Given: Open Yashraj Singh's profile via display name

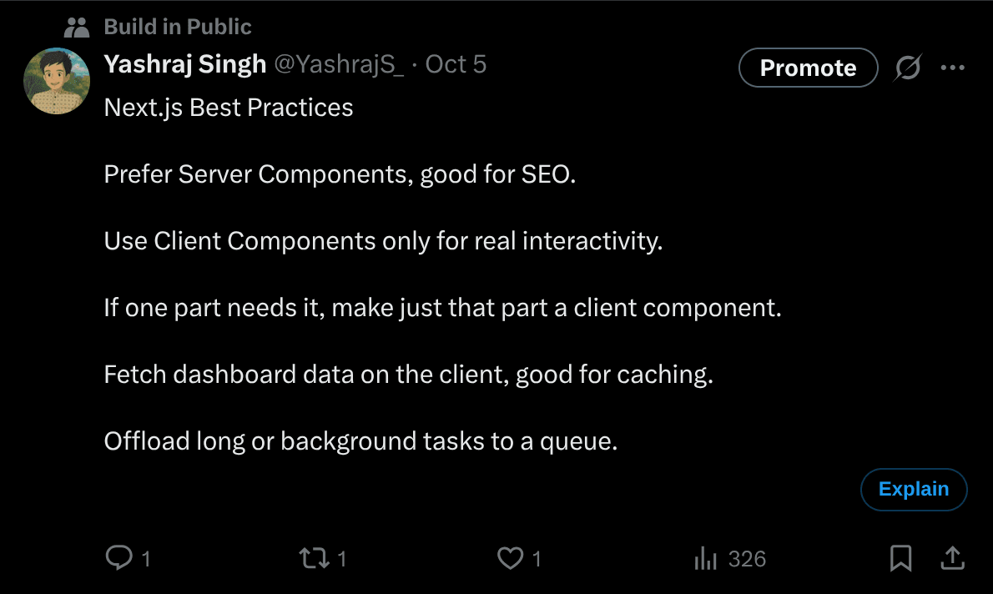Looking at the screenshot, I should click(185, 64).
